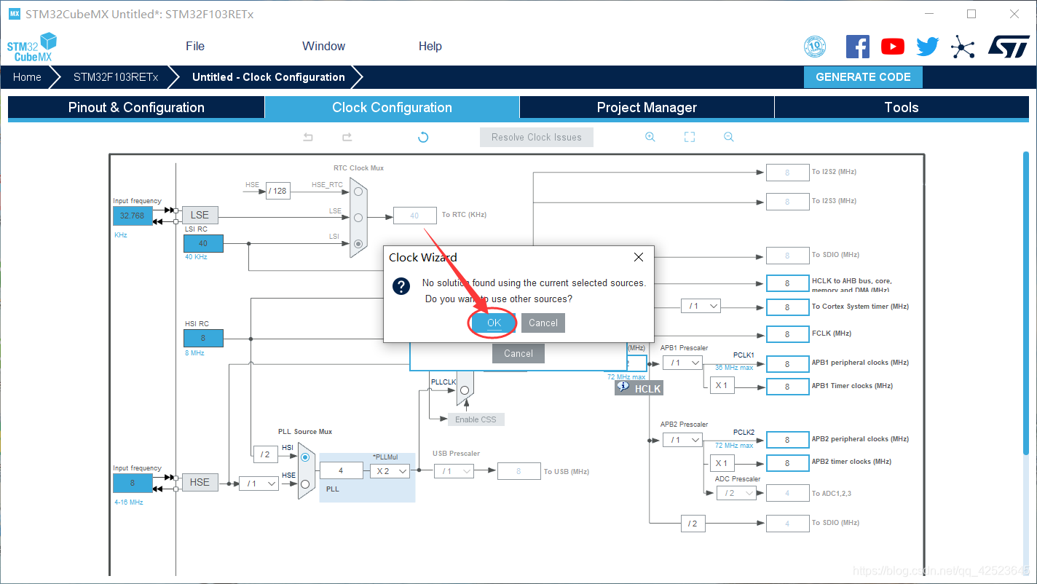The width and height of the screenshot is (1037, 584).
Task: Select HSI radio in PLL Source Mux
Action: [305, 457]
